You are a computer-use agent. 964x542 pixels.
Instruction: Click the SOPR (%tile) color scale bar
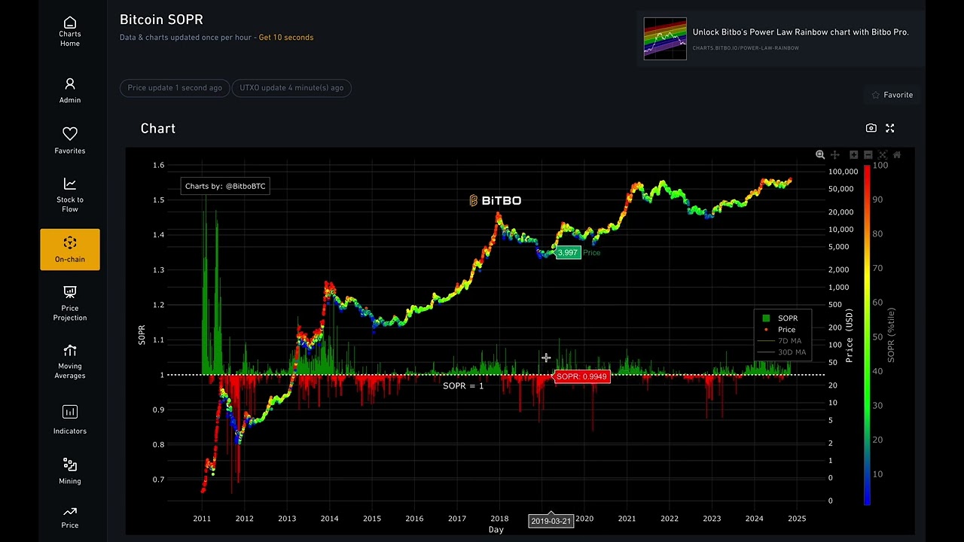click(868, 334)
